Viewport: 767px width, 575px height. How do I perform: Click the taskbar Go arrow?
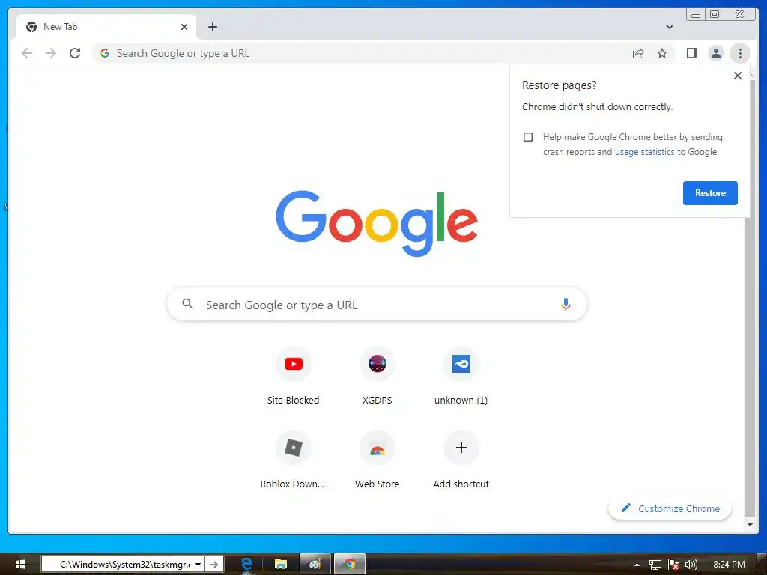point(213,565)
